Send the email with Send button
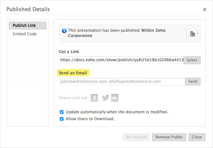Image resolution: width=213 pixels, height=148 pixels. tap(193, 82)
